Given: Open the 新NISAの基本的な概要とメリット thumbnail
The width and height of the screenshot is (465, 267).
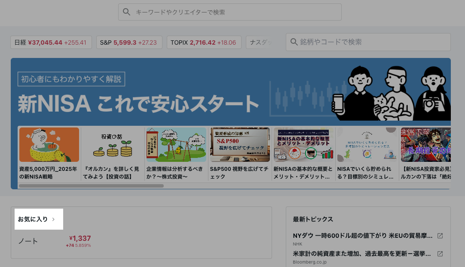Looking at the screenshot, I should [x=303, y=145].
